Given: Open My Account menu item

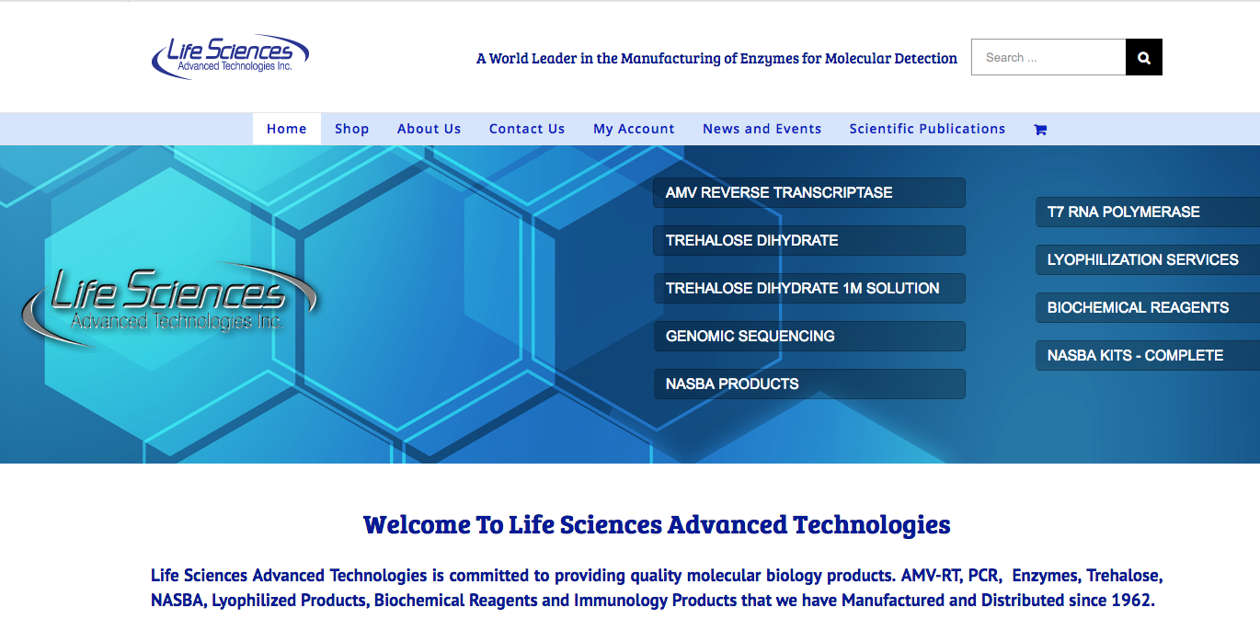Looking at the screenshot, I should [634, 129].
